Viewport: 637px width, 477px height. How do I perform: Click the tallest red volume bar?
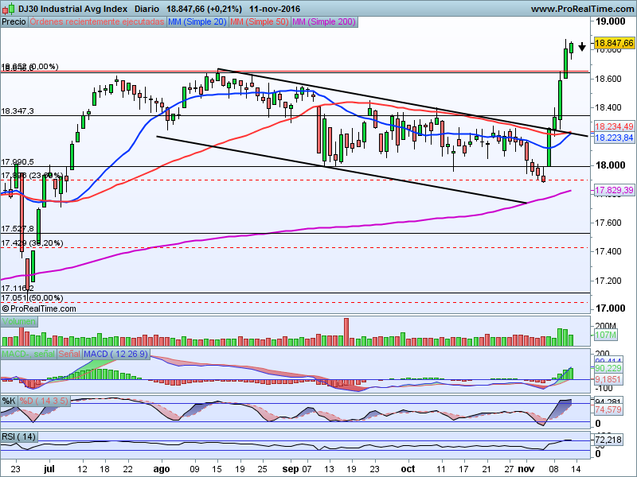346,332
